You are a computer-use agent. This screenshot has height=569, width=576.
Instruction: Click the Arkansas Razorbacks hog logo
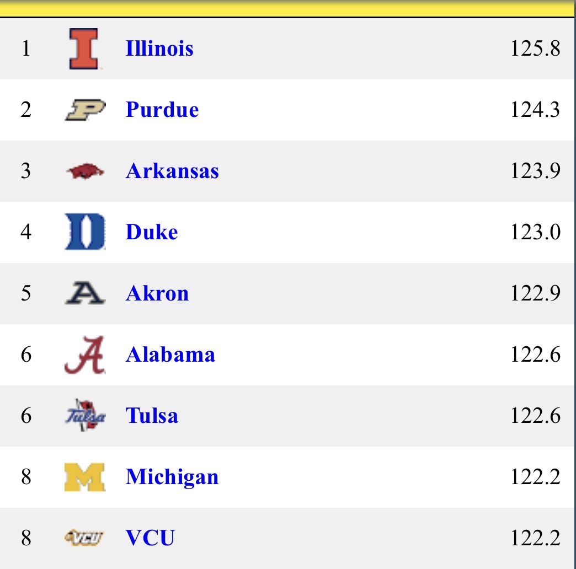click(84, 171)
